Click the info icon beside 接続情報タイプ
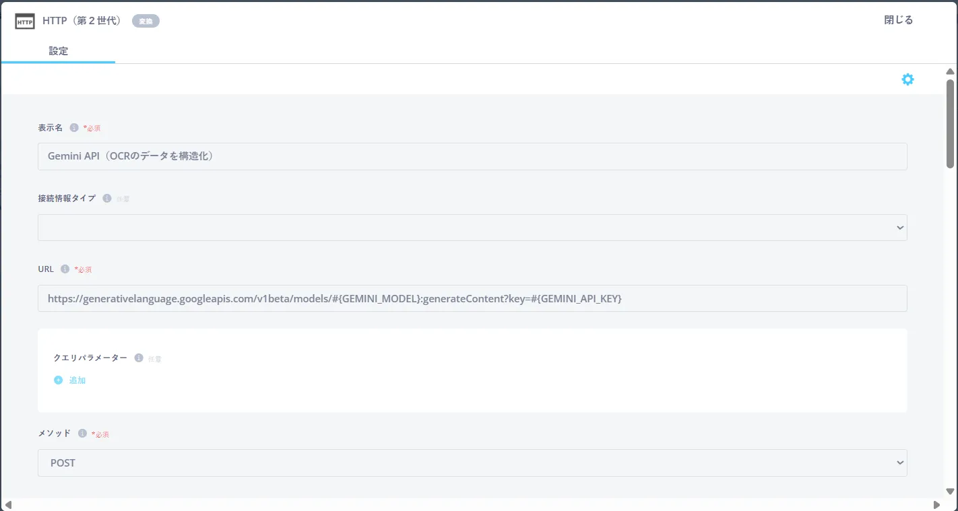This screenshot has width=958, height=511. (107, 199)
